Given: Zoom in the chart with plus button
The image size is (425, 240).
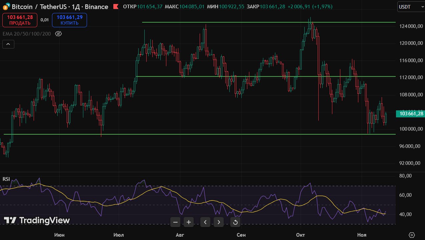Looking at the screenshot, I should coord(189,222).
